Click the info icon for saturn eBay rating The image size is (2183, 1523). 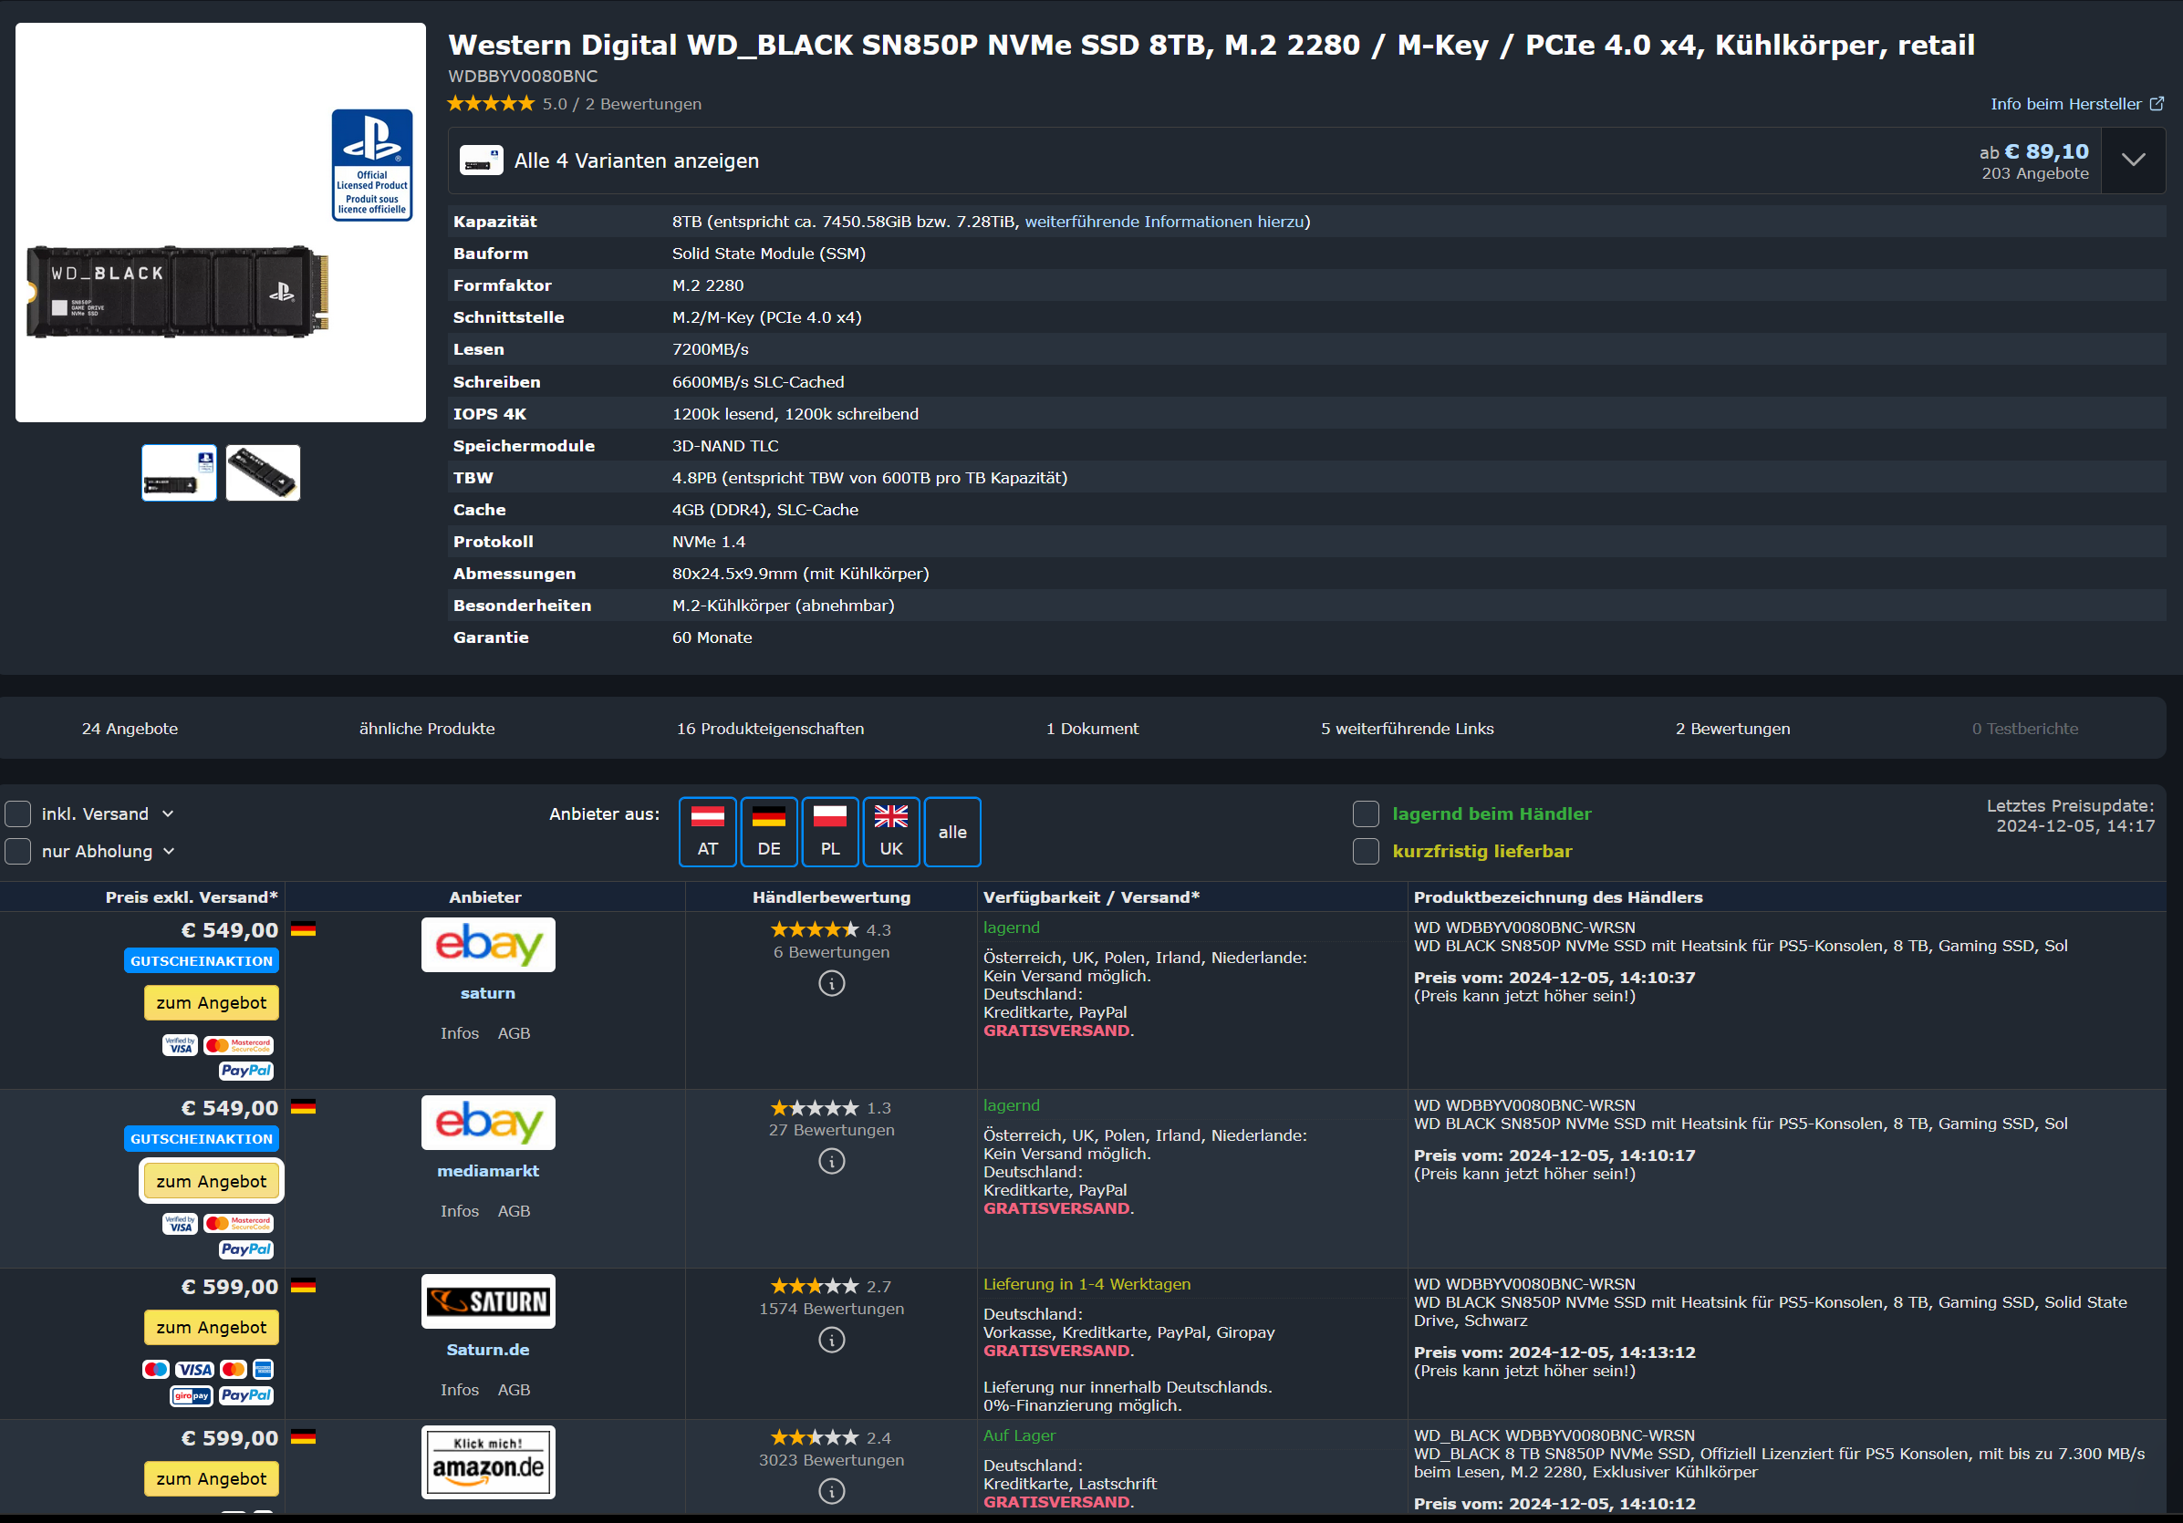click(x=831, y=983)
